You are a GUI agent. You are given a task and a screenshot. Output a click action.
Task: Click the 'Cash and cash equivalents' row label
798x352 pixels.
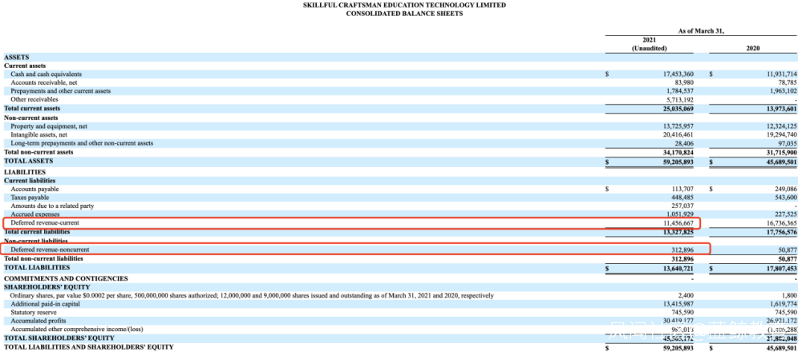pos(47,74)
